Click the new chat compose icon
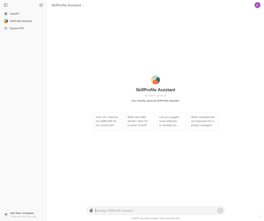This screenshot has height=221, width=264. click(41, 5)
